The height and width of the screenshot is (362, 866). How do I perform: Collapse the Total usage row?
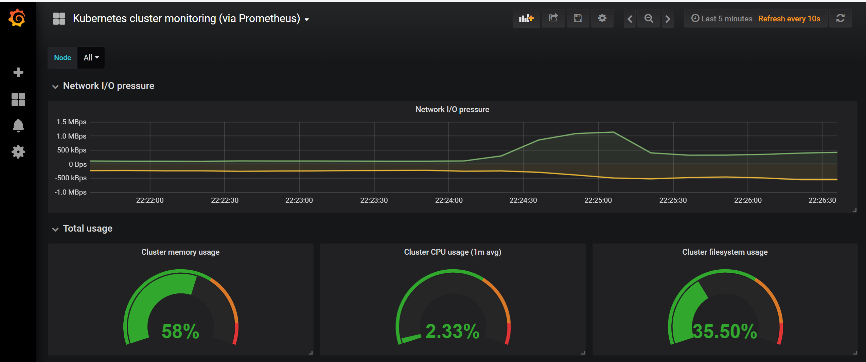(55, 229)
